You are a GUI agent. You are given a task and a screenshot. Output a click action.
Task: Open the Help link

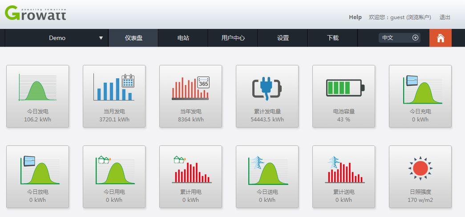pos(355,17)
